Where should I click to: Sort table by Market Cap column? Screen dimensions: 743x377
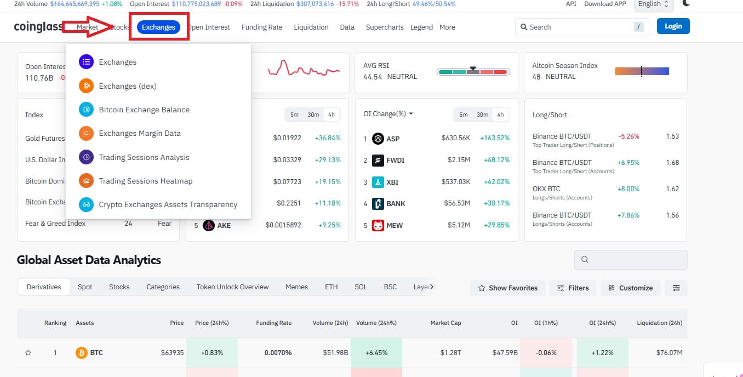pos(445,323)
